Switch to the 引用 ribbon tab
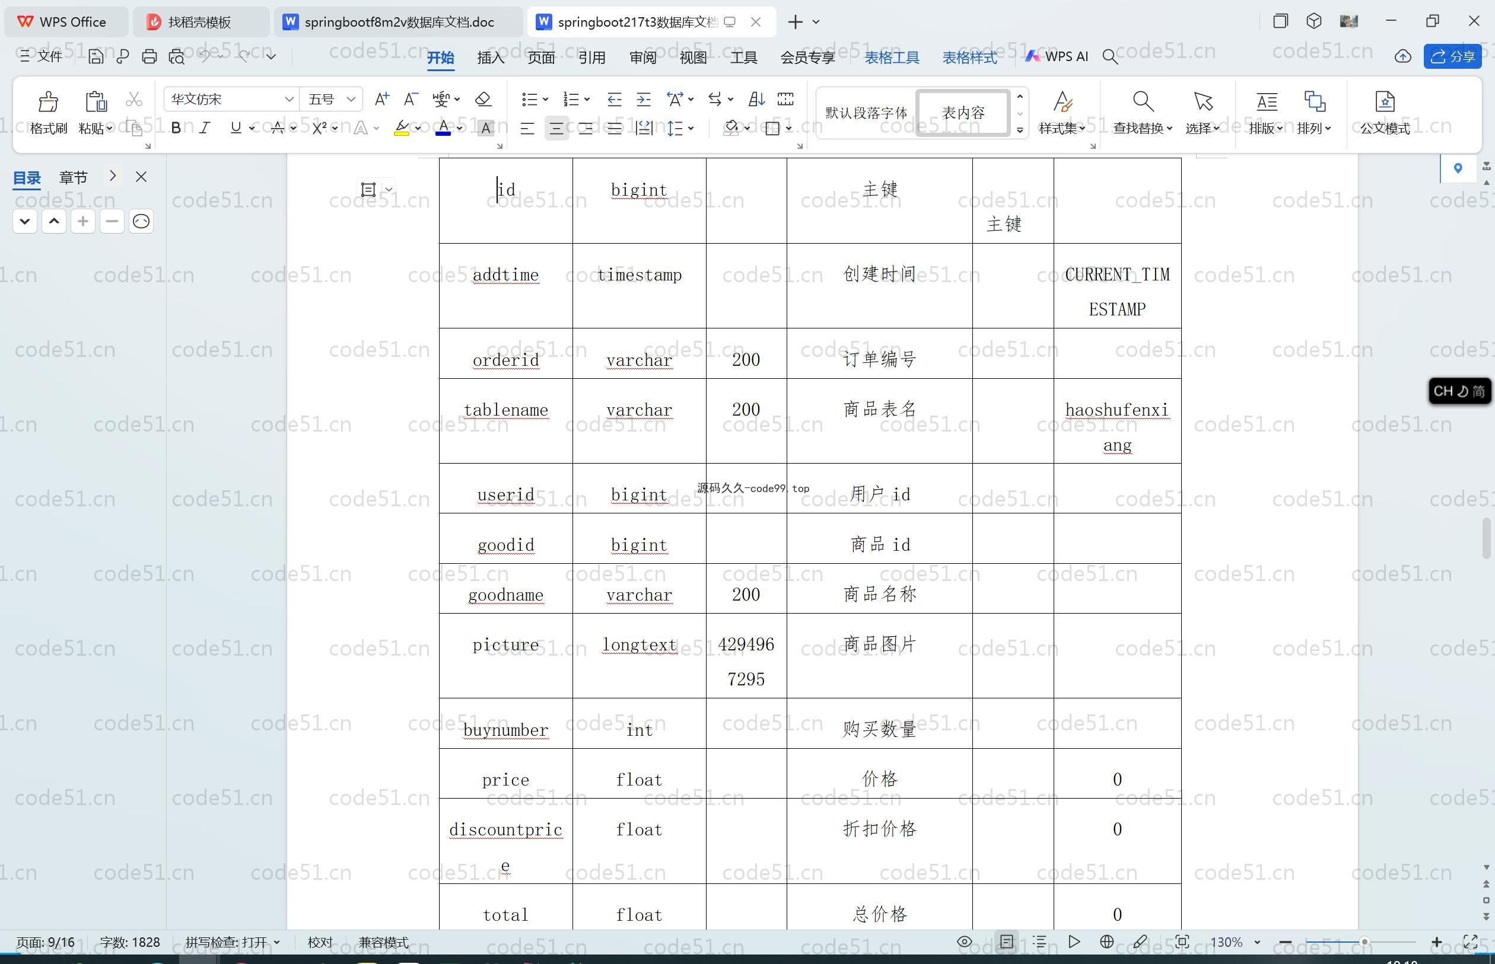The height and width of the screenshot is (964, 1495). 592,58
